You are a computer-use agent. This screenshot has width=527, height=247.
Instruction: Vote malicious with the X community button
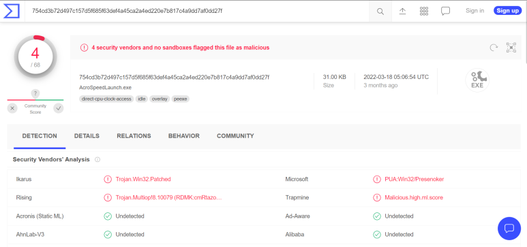(12, 108)
